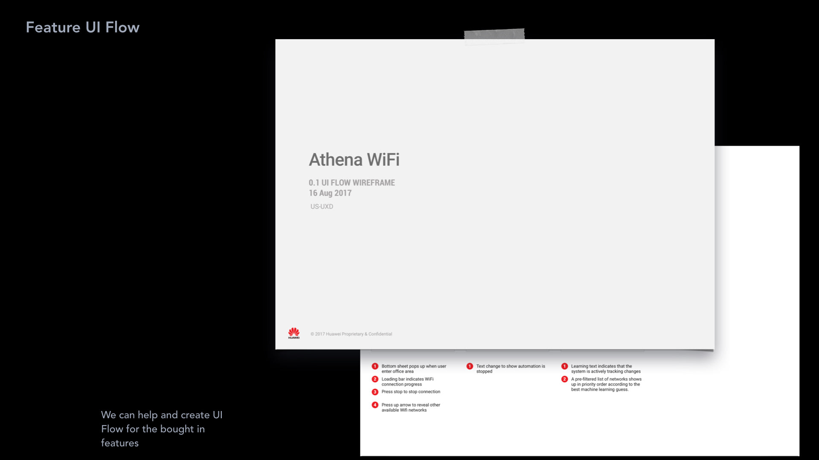Select '0.1 UI FLOW WIREFRAME' subtitle
The width and height of the screenshot is (819, 460).
(352, 183)
